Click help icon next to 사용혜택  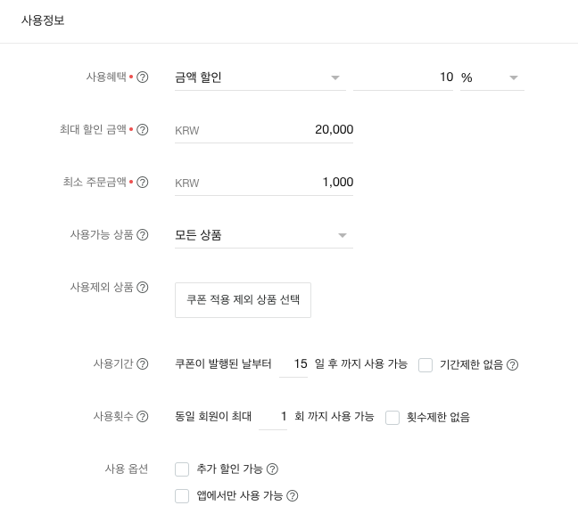(x=143, y=77)
